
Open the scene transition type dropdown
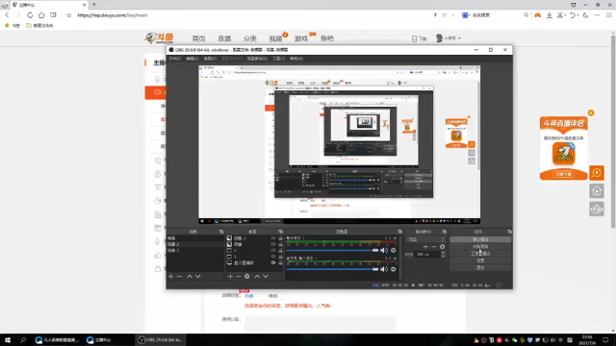click(425, 239)
